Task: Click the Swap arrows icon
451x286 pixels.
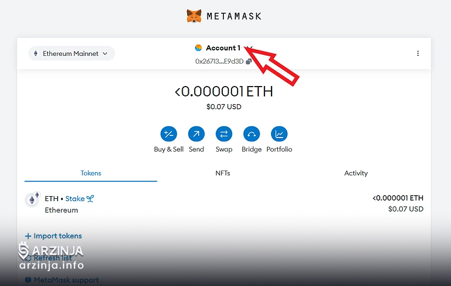Action: pyautogui.click(x=224, y=134)
